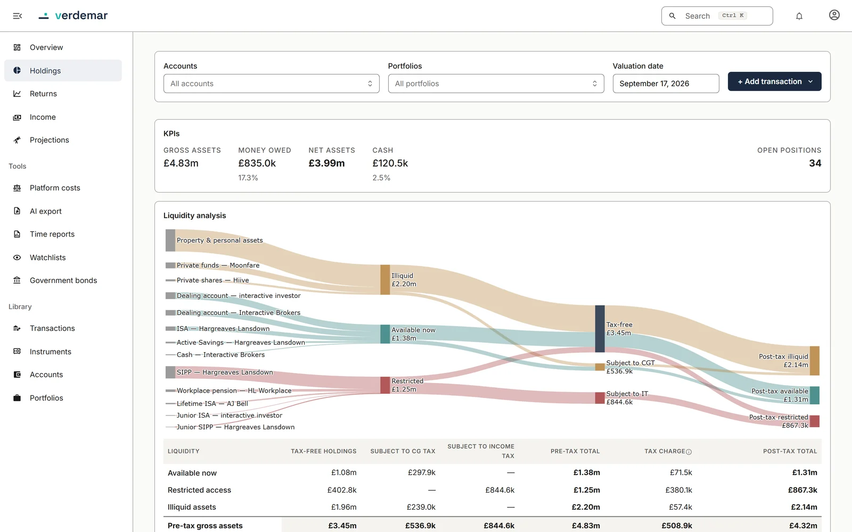
Task: Click the Projections telescope icon
Action: point(17,140)
